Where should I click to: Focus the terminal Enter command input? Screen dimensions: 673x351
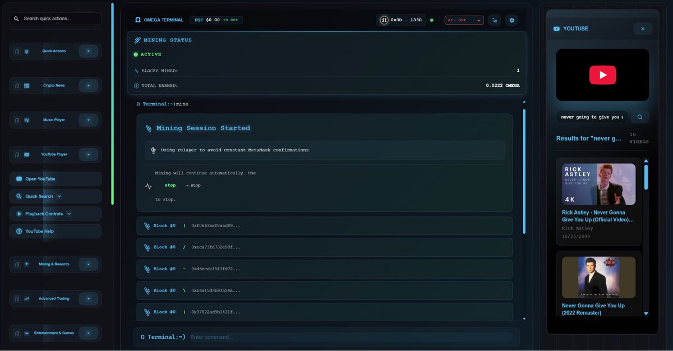coord(351,337)
